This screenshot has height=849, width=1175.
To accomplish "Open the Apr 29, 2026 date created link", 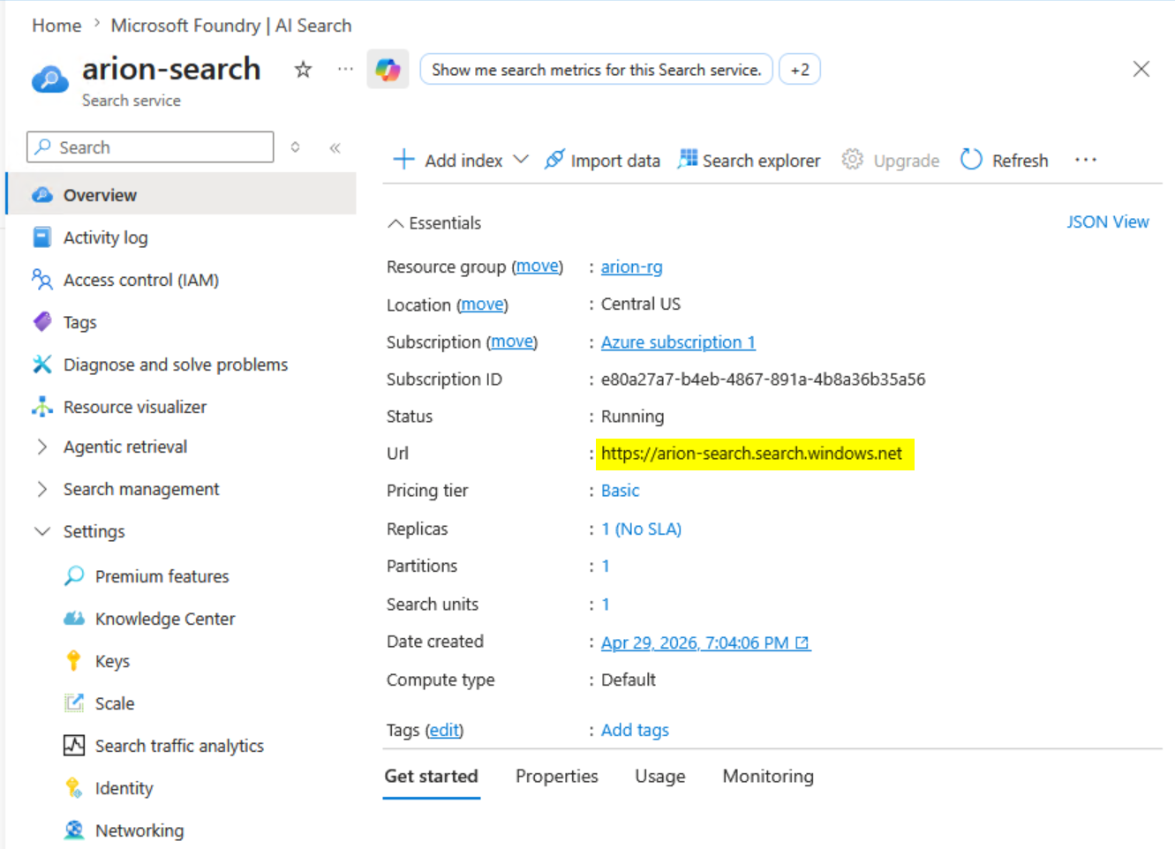I will (x=705, y=643).
